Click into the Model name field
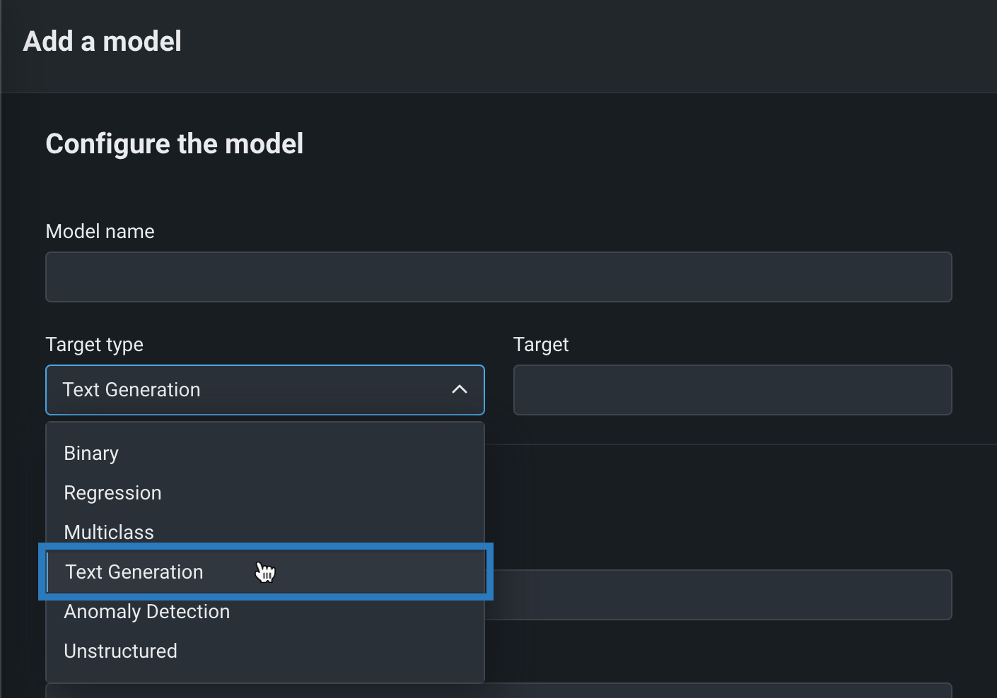The image size is (997, 698). tap(498, 277)
